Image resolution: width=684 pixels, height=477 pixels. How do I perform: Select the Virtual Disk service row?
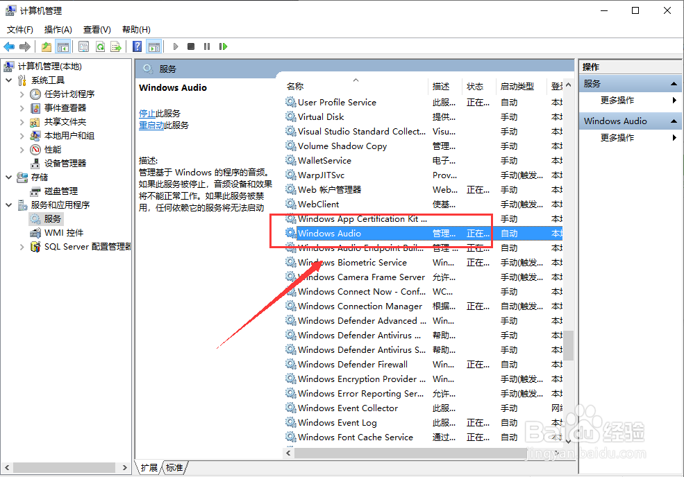424,116
